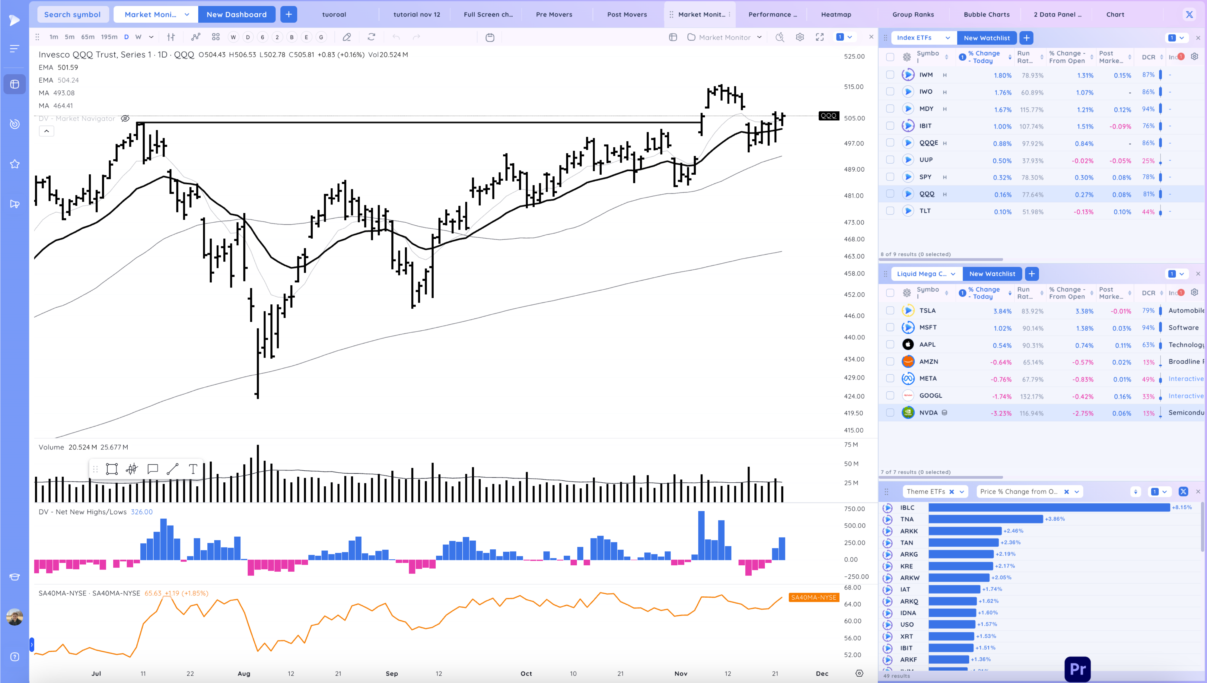
Task: Select the text annotation tool
Action: (193, 469)
